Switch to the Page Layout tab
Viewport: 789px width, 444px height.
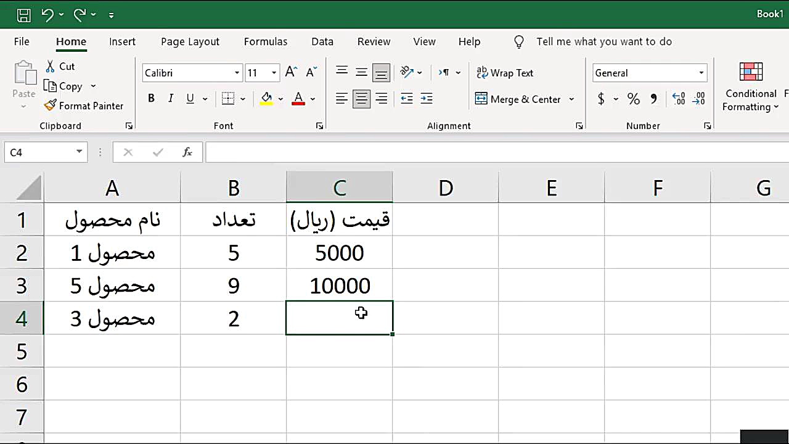pyautogui.click(x=190, y=42)
